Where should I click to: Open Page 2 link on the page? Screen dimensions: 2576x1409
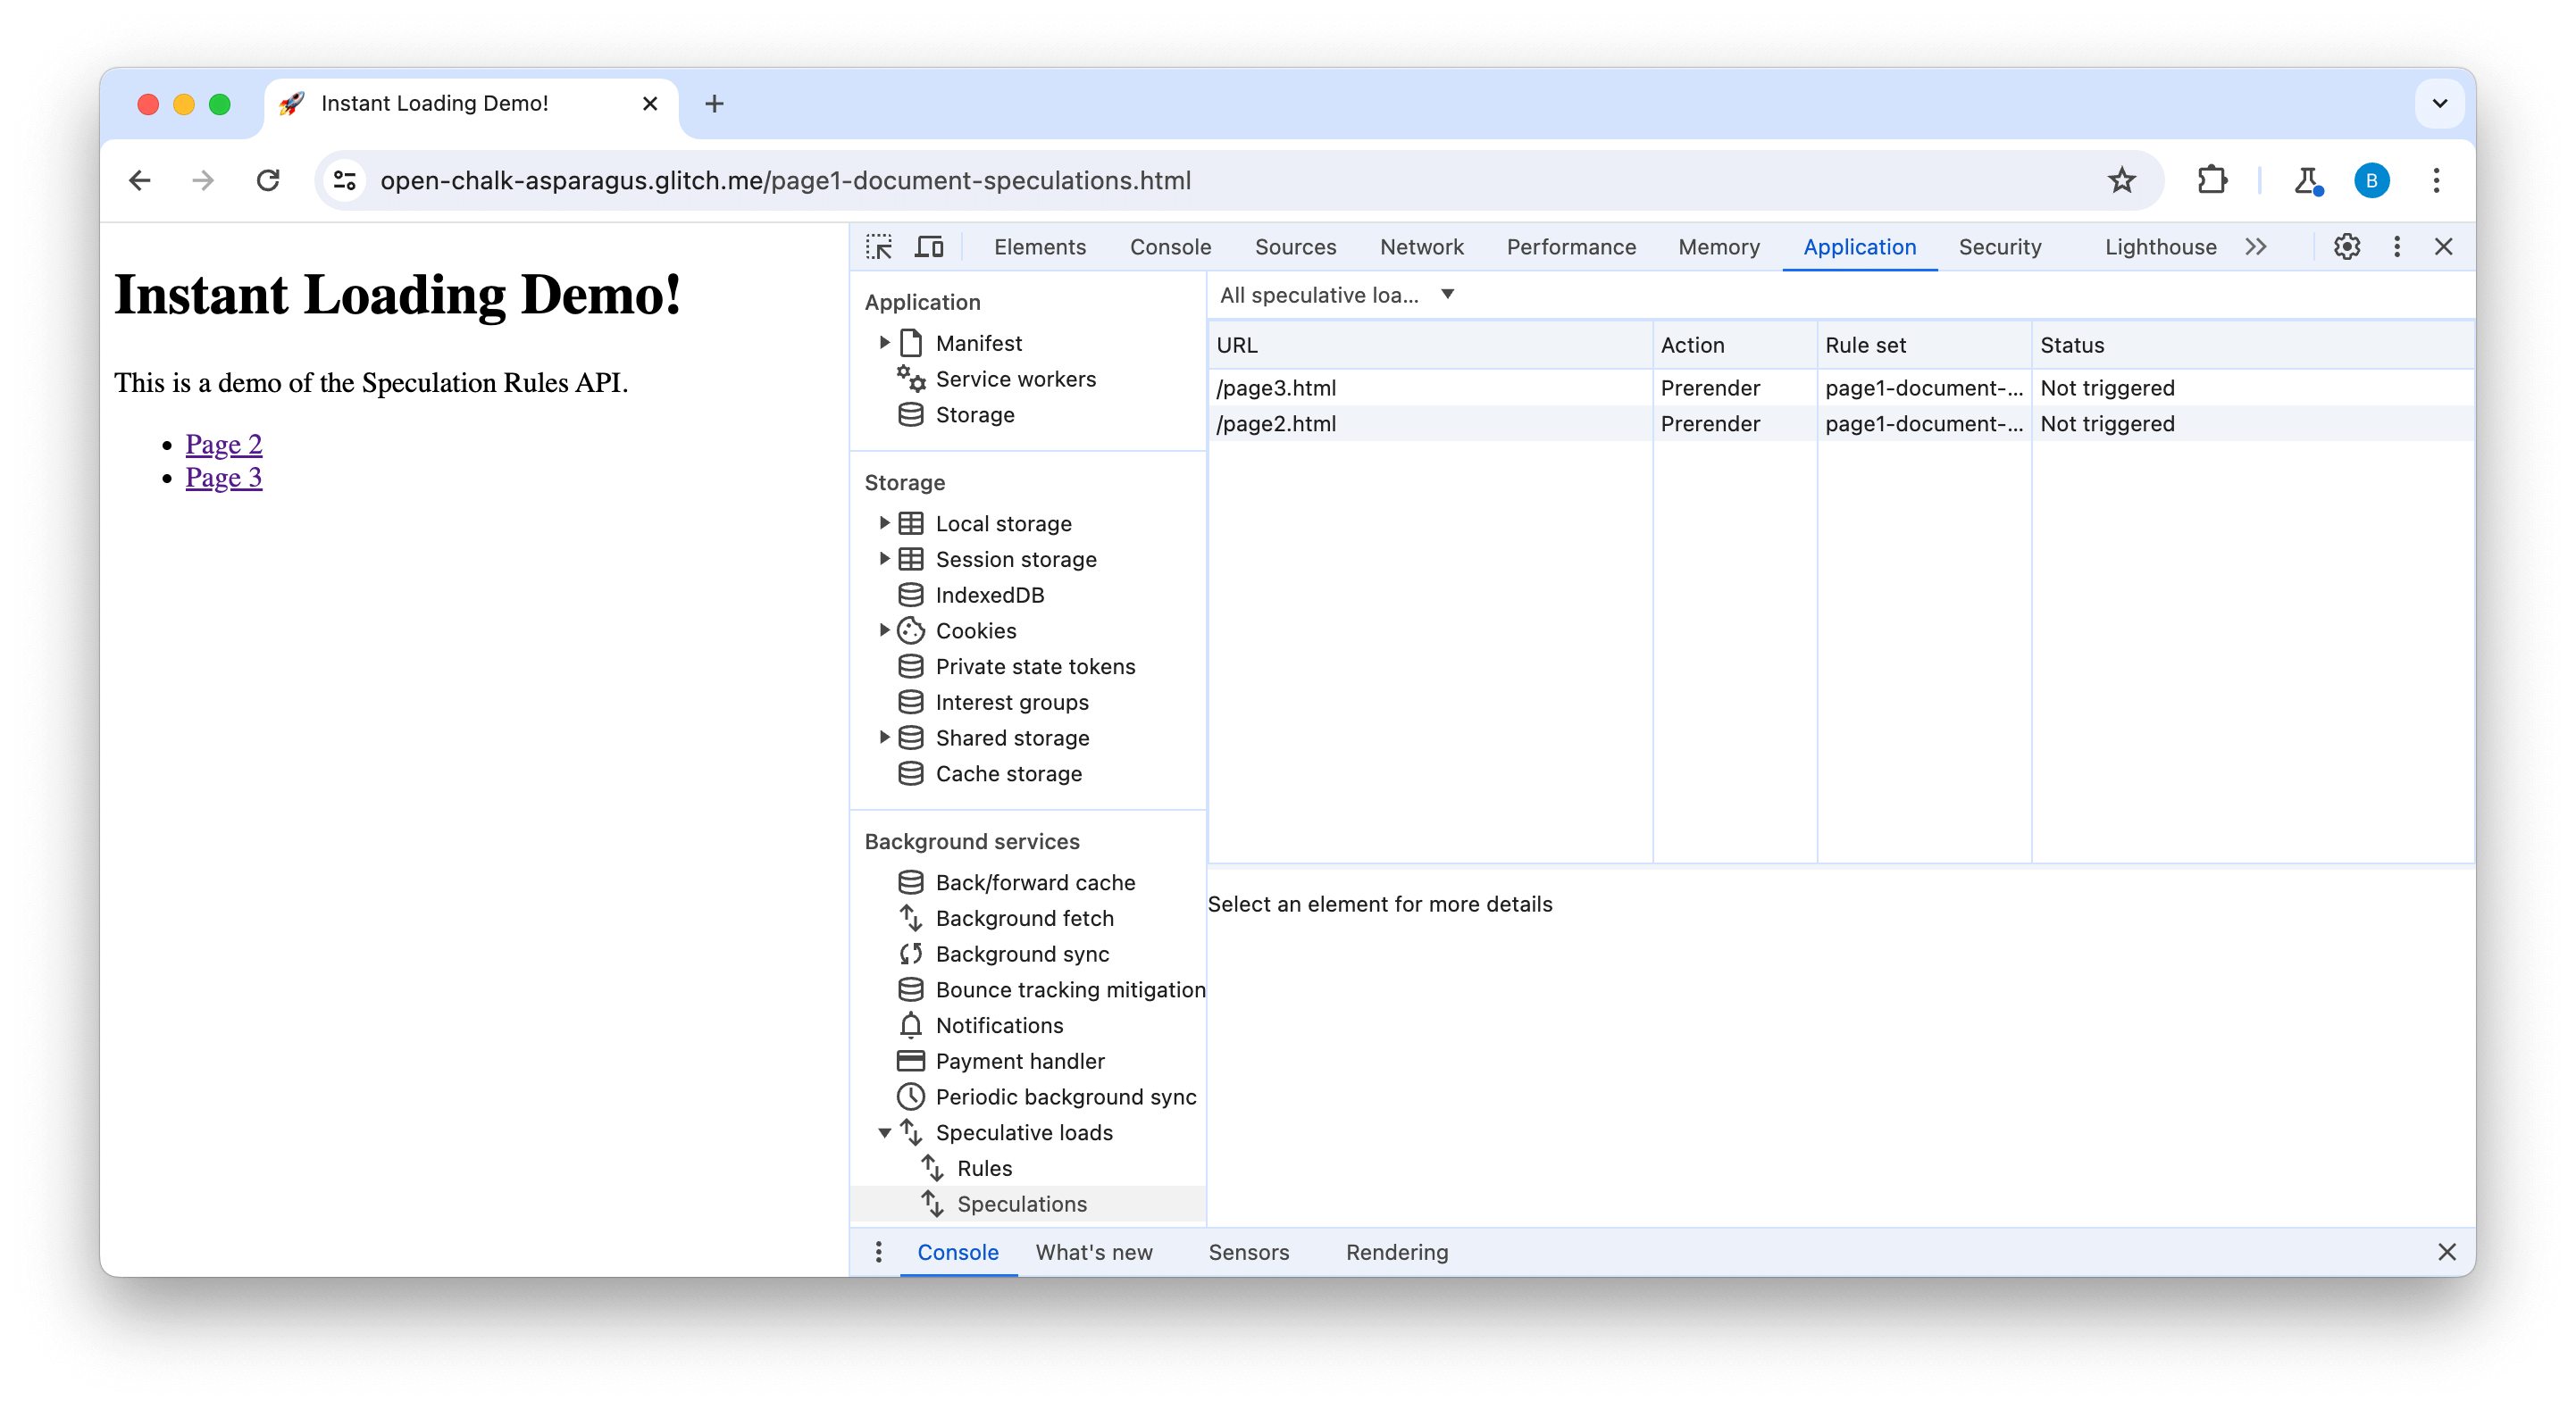click(x=224, y=444)
